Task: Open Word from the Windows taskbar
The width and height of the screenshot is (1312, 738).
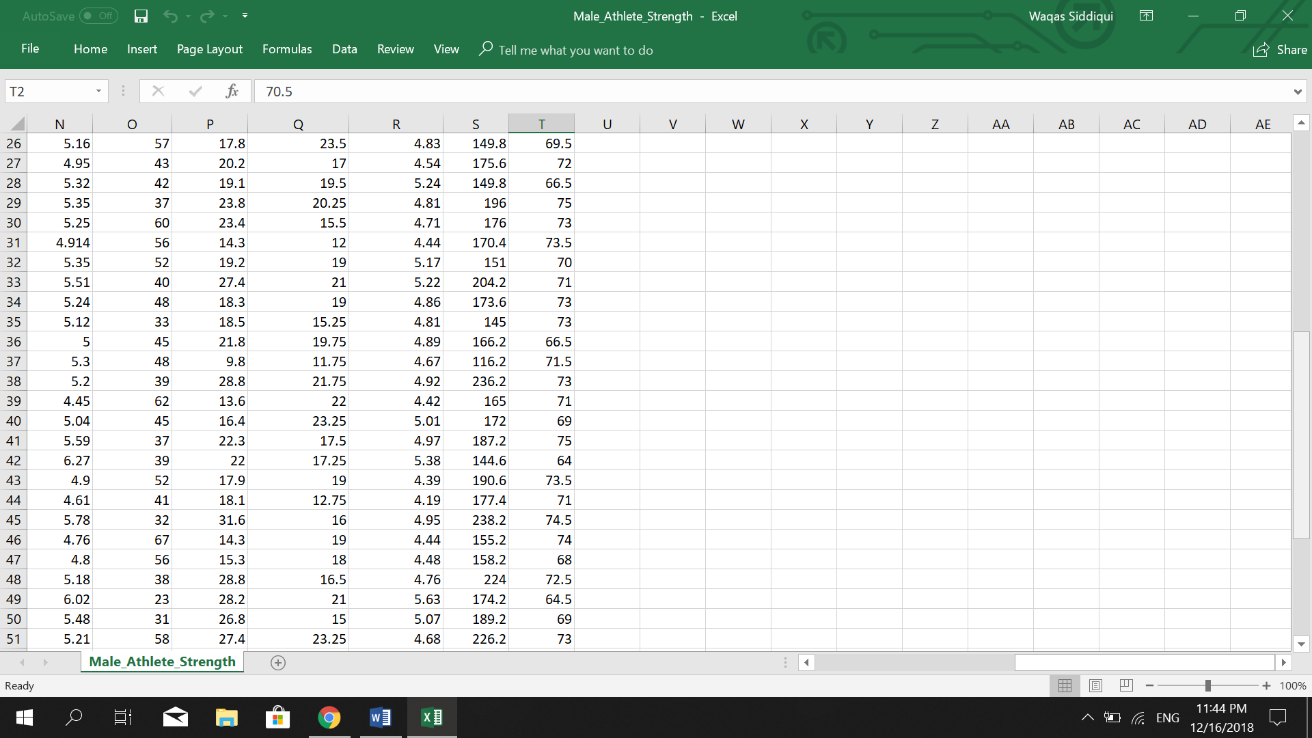Action: 380,717
